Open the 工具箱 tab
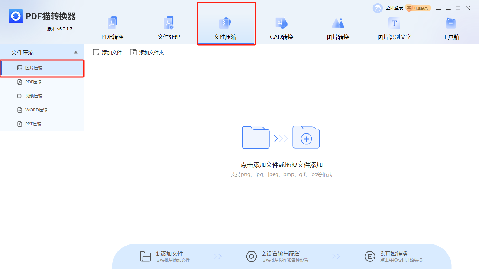The width and height of the screenshot is (479, 269). 451,29
